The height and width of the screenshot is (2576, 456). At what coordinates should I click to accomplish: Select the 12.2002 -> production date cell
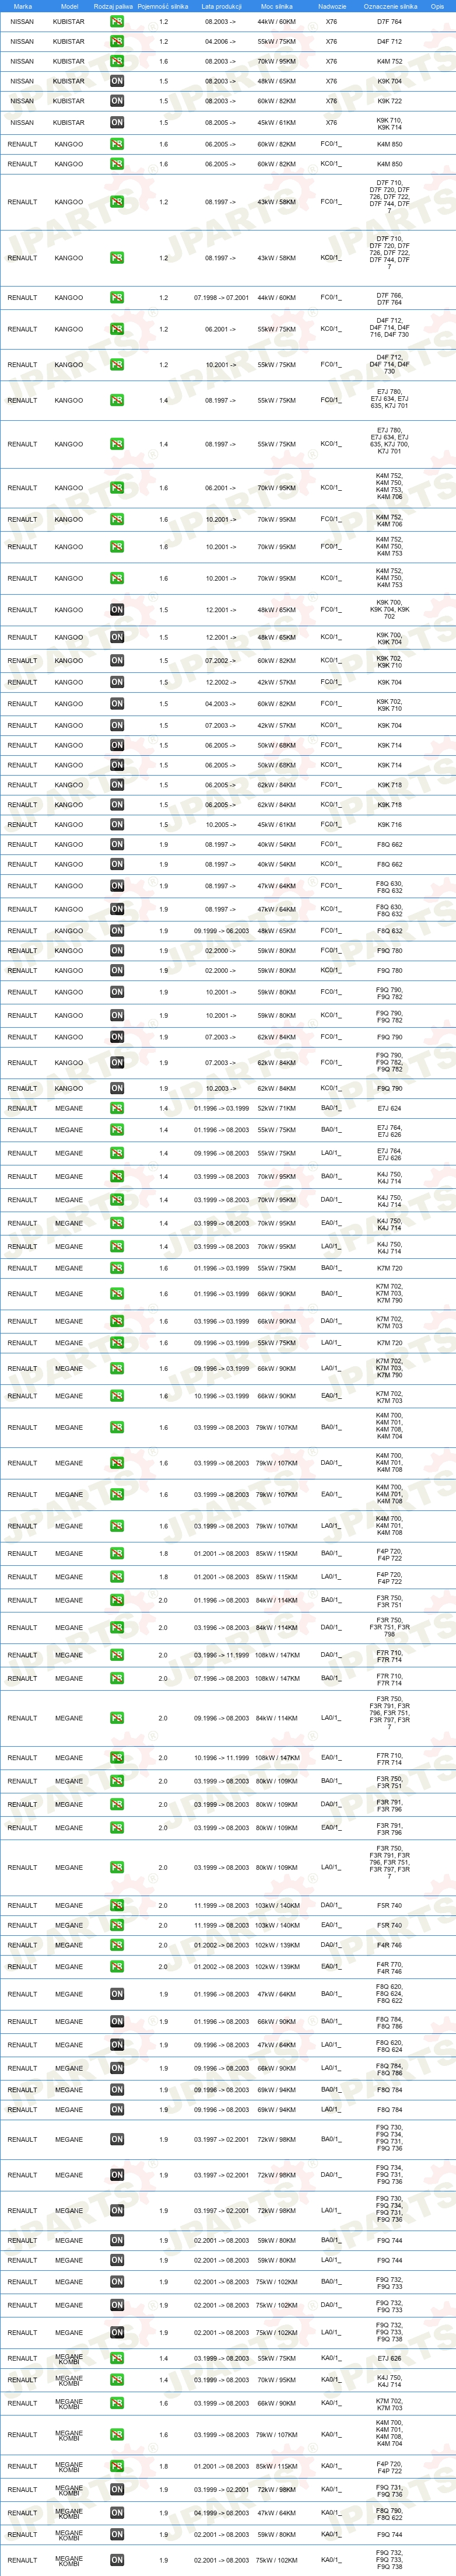(221, 682)
